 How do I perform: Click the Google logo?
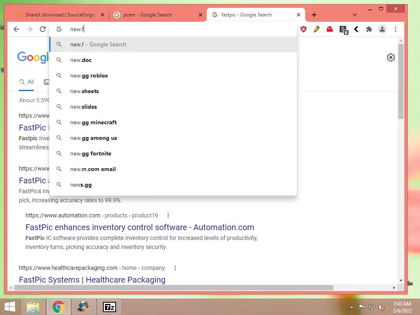[x=33, y=57]
